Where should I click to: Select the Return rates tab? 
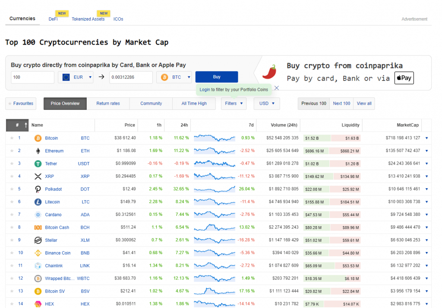(108, 104)
